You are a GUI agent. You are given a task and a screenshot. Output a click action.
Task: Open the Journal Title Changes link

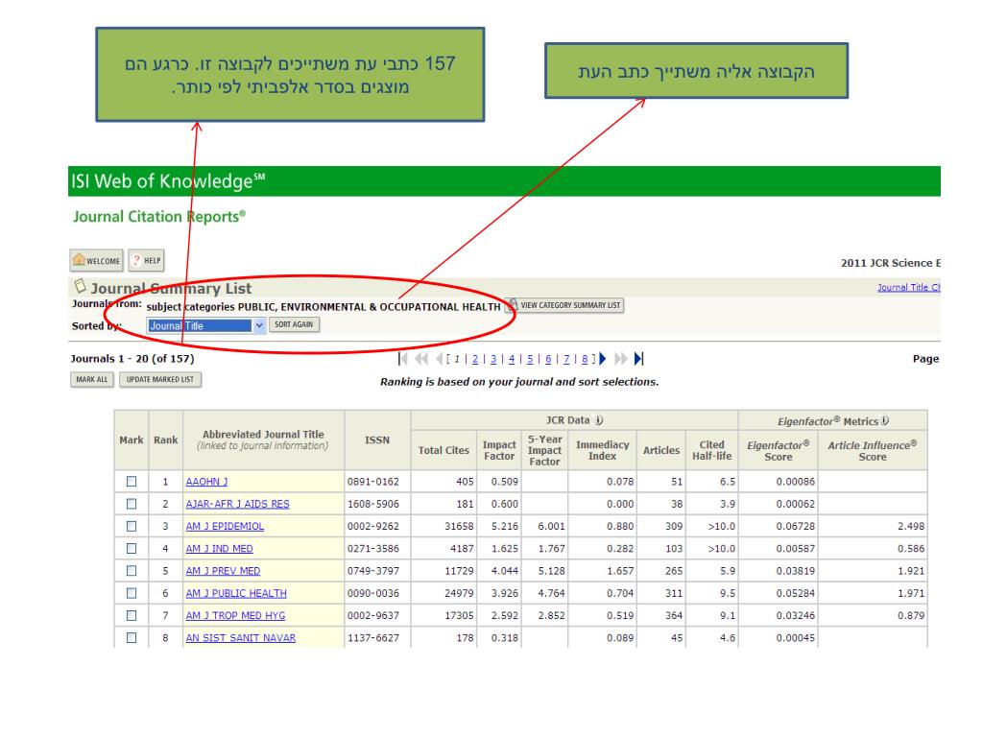[908, 287]
